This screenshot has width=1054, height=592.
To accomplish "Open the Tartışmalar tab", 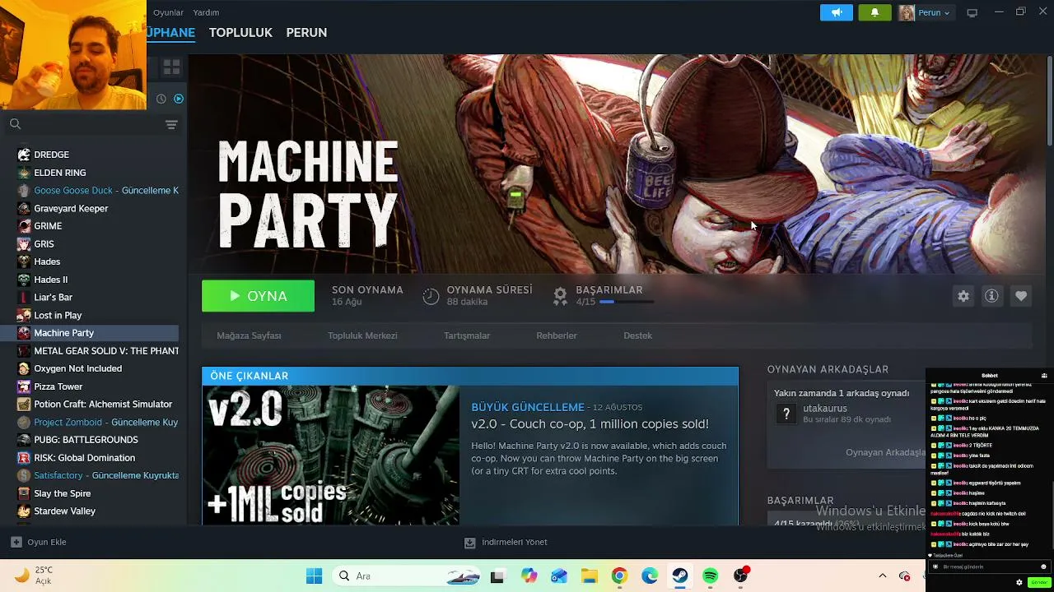I will coord(467,335).
